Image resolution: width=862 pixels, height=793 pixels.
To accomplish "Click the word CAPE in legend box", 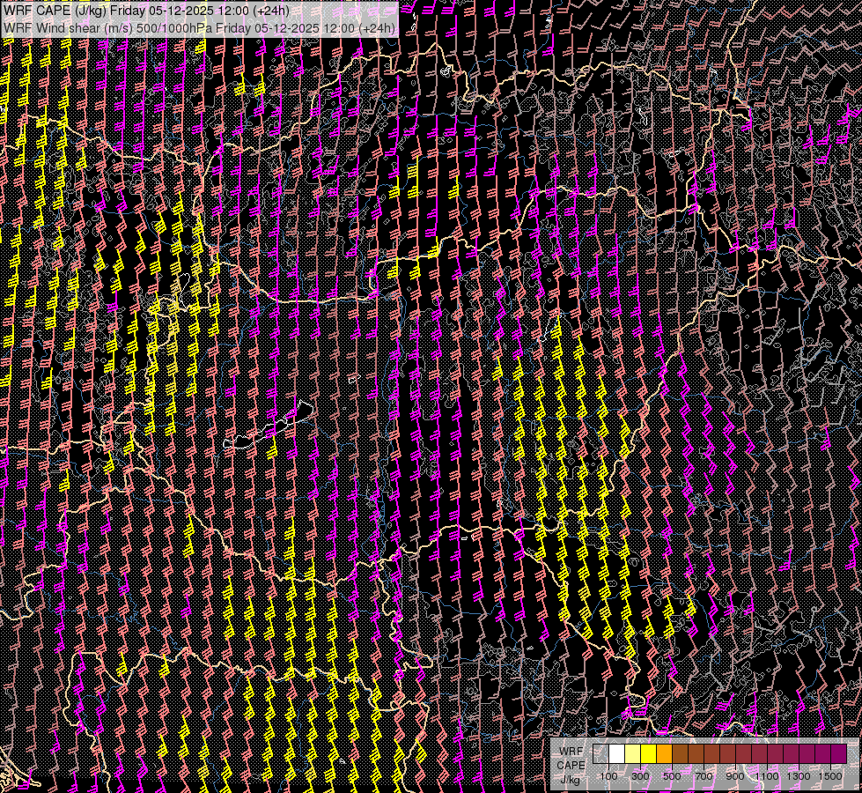I will (x=571, y=765).
